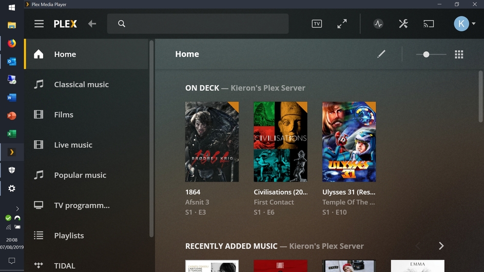The height and width of the screenshot is (272, 484).
Task: Click the Ulysses 31 title link
Action: pos(349,192)
